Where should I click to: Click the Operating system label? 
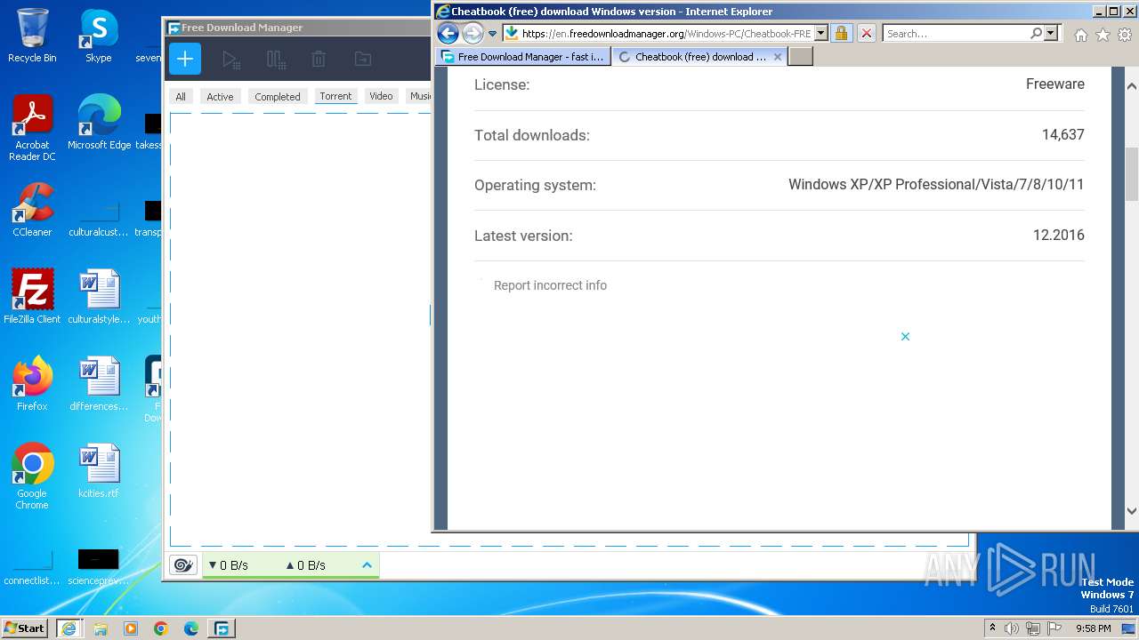tap(535, 186)
